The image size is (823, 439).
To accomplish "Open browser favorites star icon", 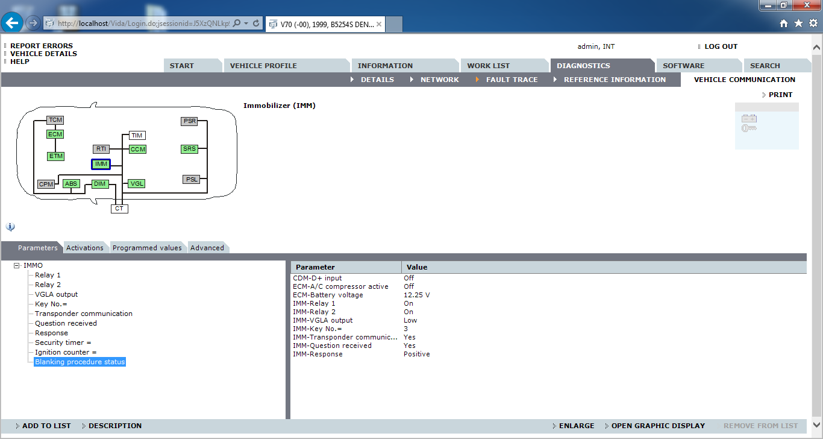I will [x=798, y=24].
